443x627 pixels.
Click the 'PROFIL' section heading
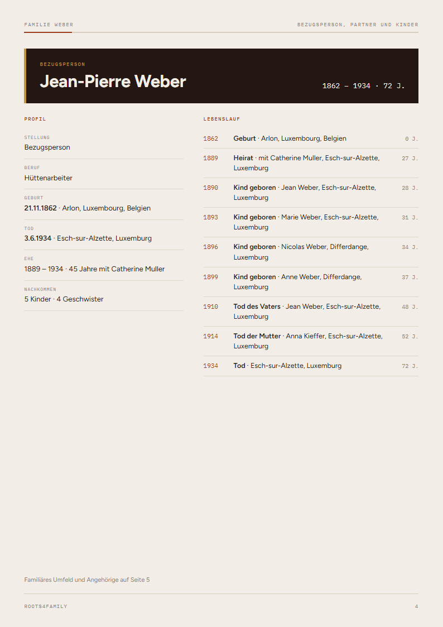(35, 119)
